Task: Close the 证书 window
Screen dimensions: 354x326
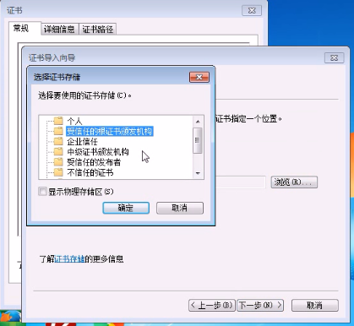Action: [252, 10]
